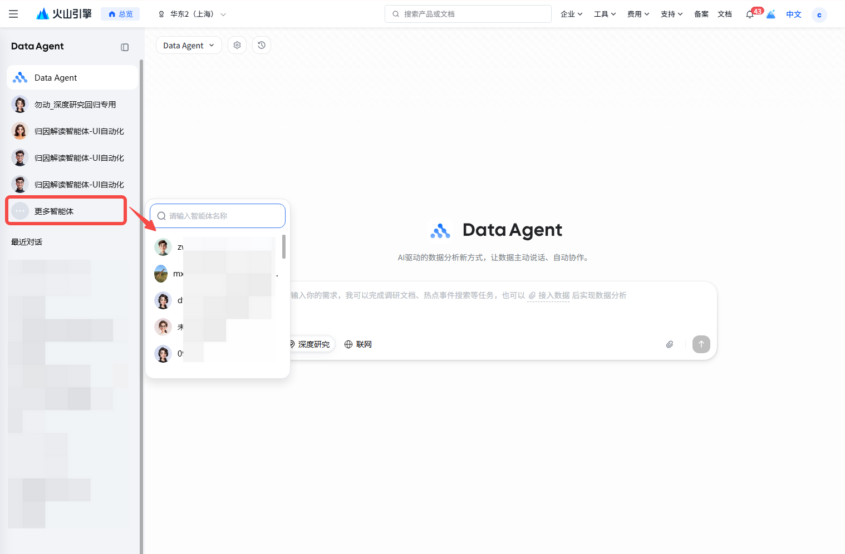Open the 华东2（上海） region dropdown
This screenshot has height=554, width=845.
[192, 14]
